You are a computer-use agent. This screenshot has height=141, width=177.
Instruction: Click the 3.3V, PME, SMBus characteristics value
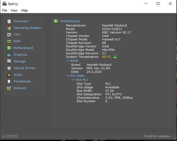tap(119, 98)
